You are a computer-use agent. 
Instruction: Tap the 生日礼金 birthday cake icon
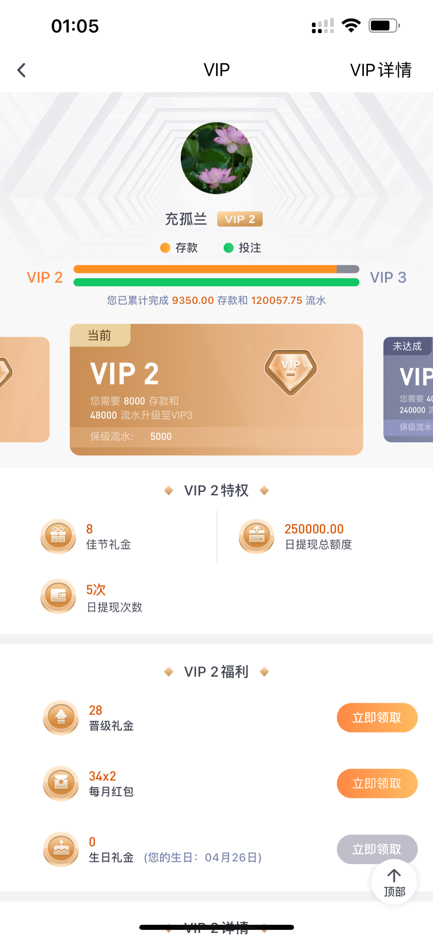coord(61,849)
